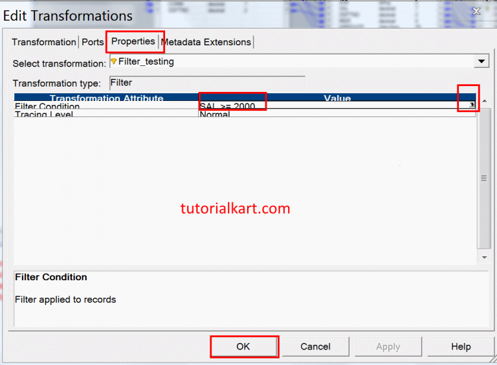The image size is (497, 365).
Task: Click the Transformation Attribute column header
Action: [x=107, y=98]
